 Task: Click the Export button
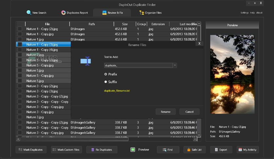(x=221, y=149)
